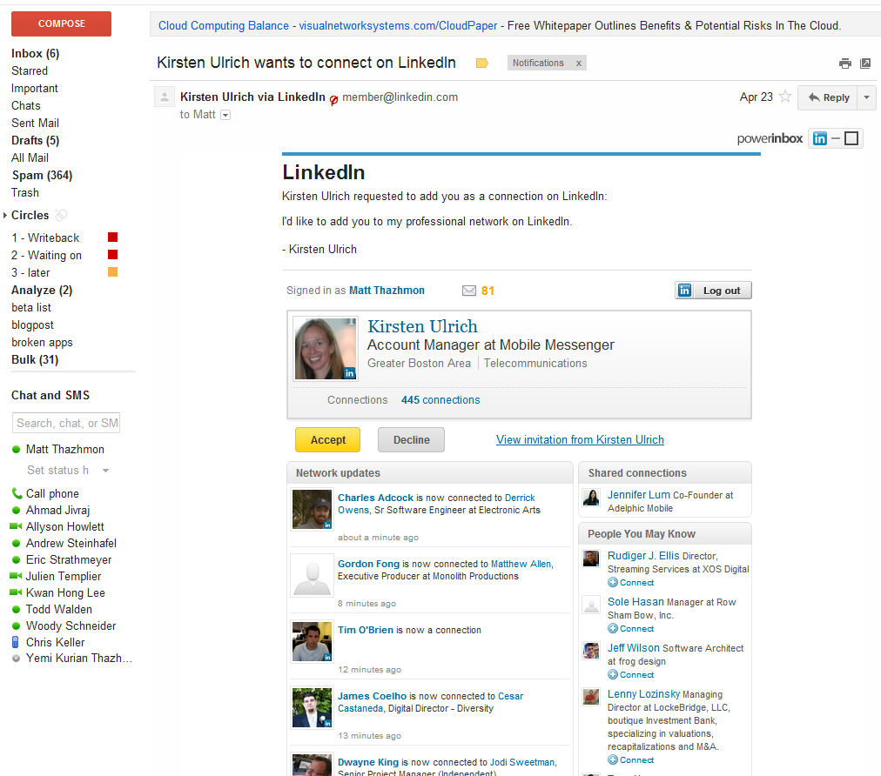
Task: Chat with Ahmad Jivraj
Action: tap(57, 510)
